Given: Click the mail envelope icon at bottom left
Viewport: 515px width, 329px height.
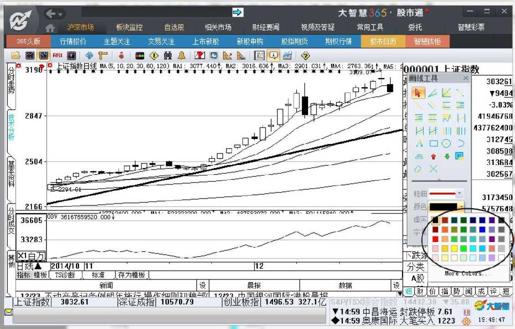Looking at the screenshot, I should tap(8, 311).
